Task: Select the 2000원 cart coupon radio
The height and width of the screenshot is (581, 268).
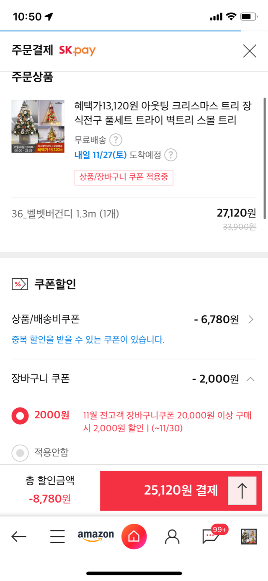Action: point(20,416)
